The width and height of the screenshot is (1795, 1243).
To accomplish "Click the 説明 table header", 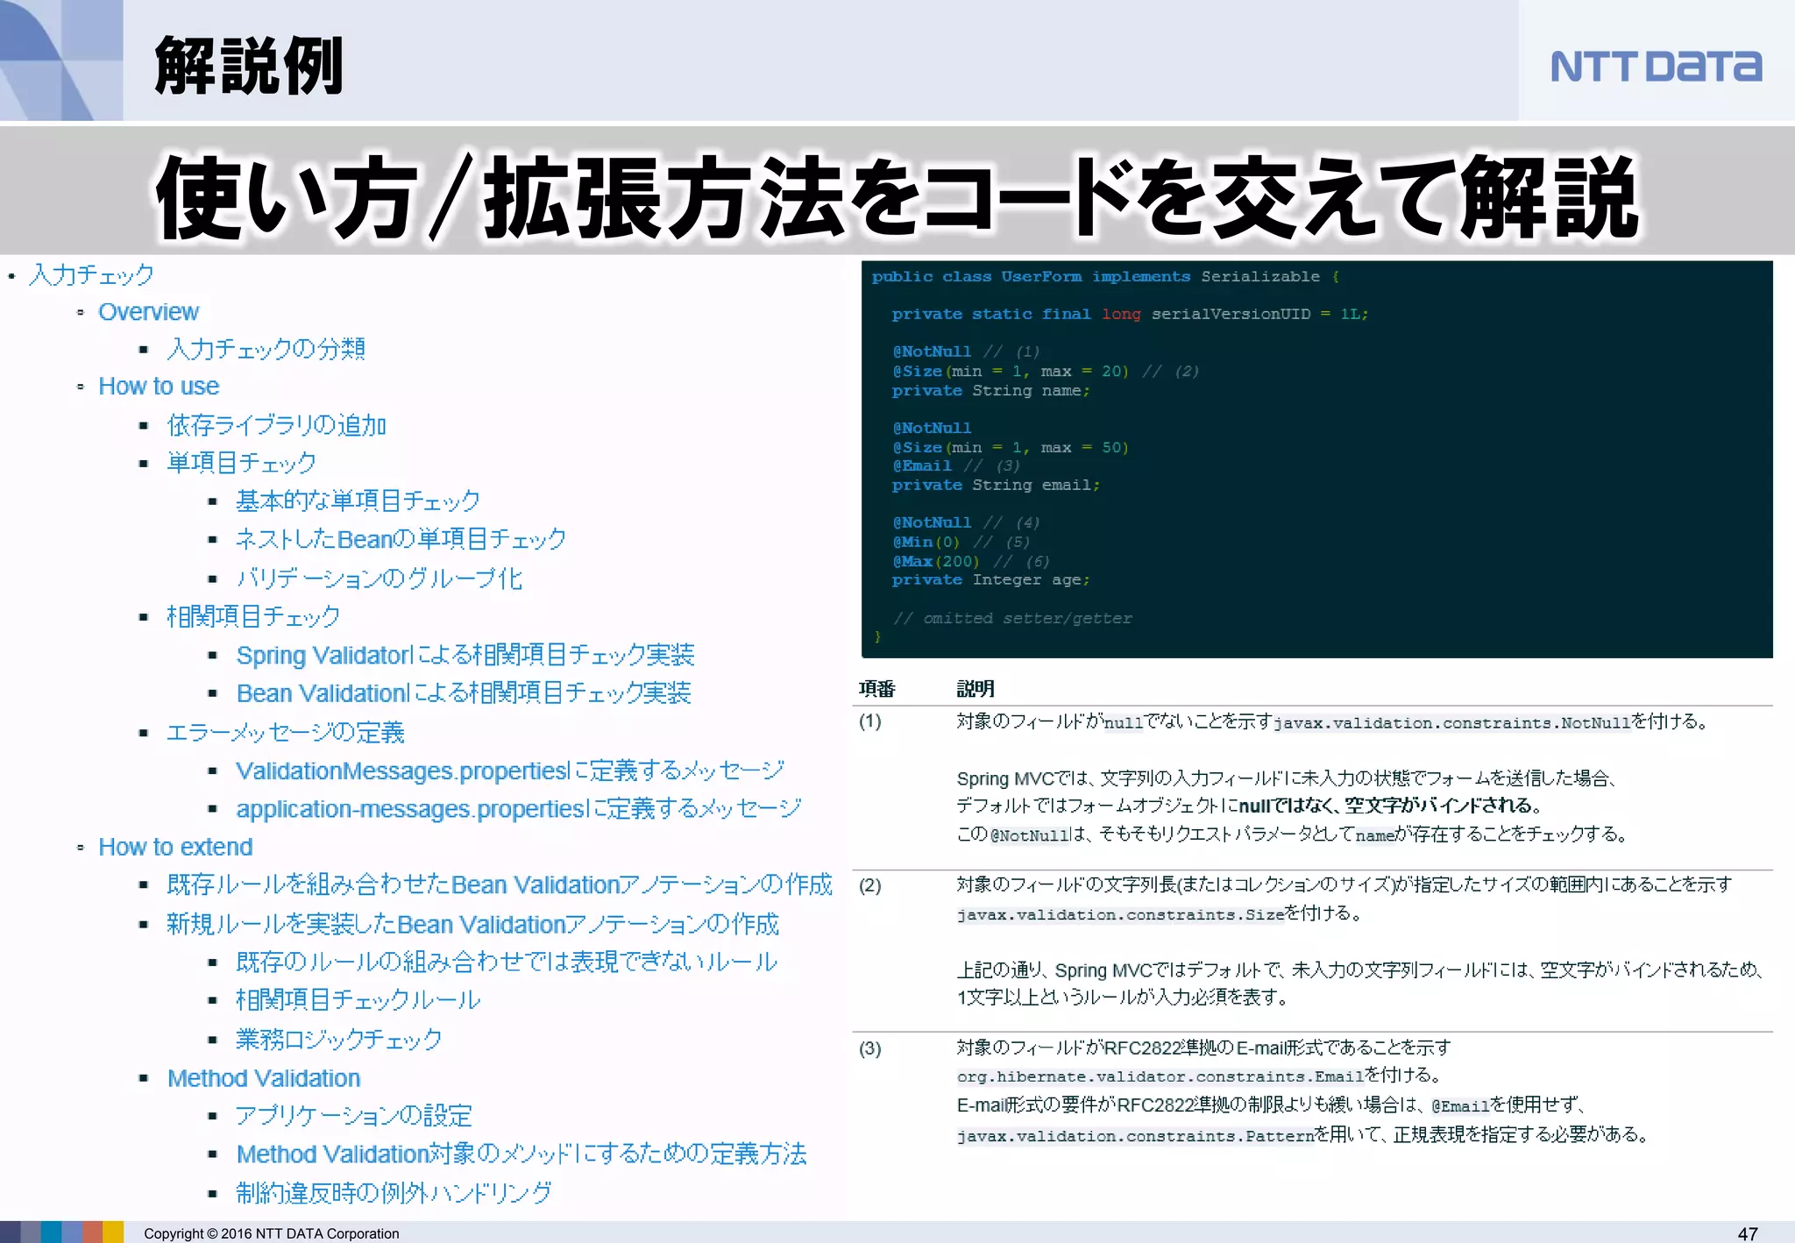I will (975, 689).
